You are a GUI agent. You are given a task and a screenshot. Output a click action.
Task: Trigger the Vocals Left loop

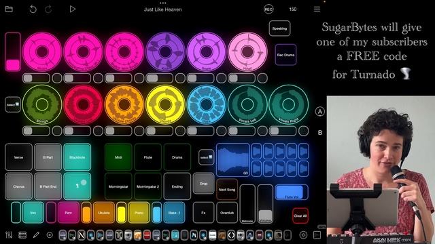click(x=247, y=104)
